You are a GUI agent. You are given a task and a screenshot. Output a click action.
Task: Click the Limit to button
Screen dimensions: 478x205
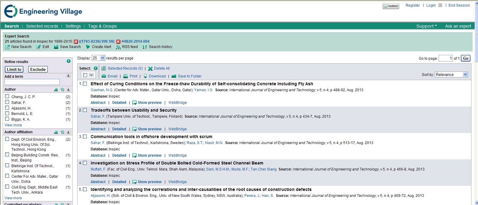14,69
